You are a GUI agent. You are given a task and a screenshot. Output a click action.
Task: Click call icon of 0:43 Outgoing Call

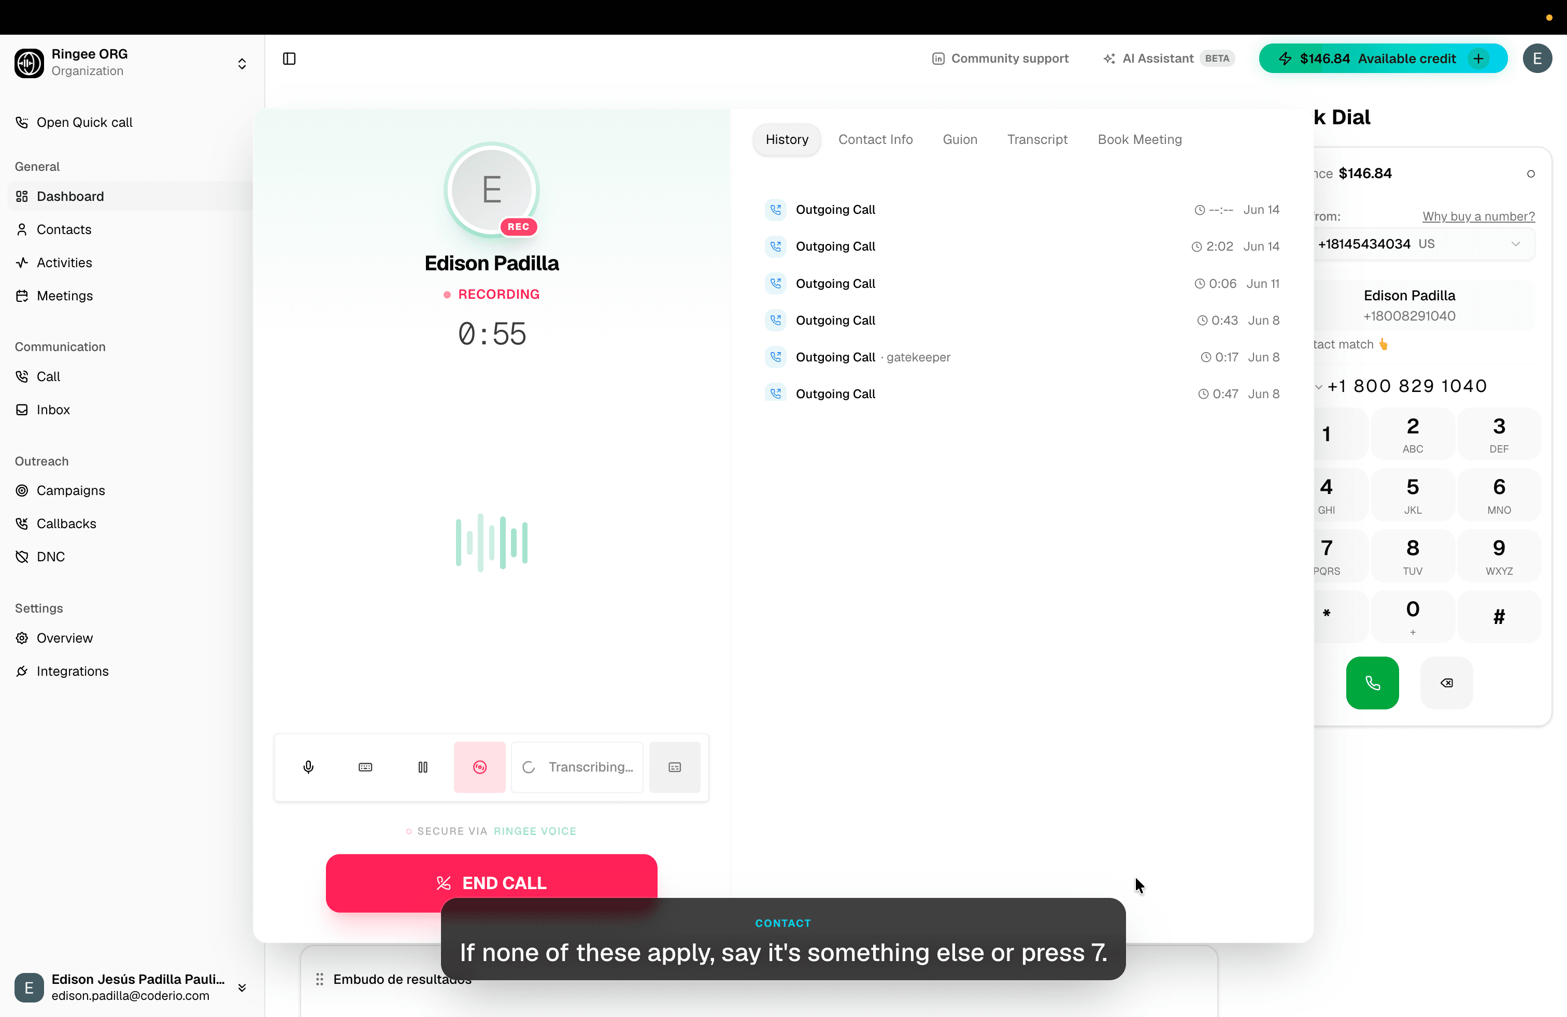[x=776, y=321]
